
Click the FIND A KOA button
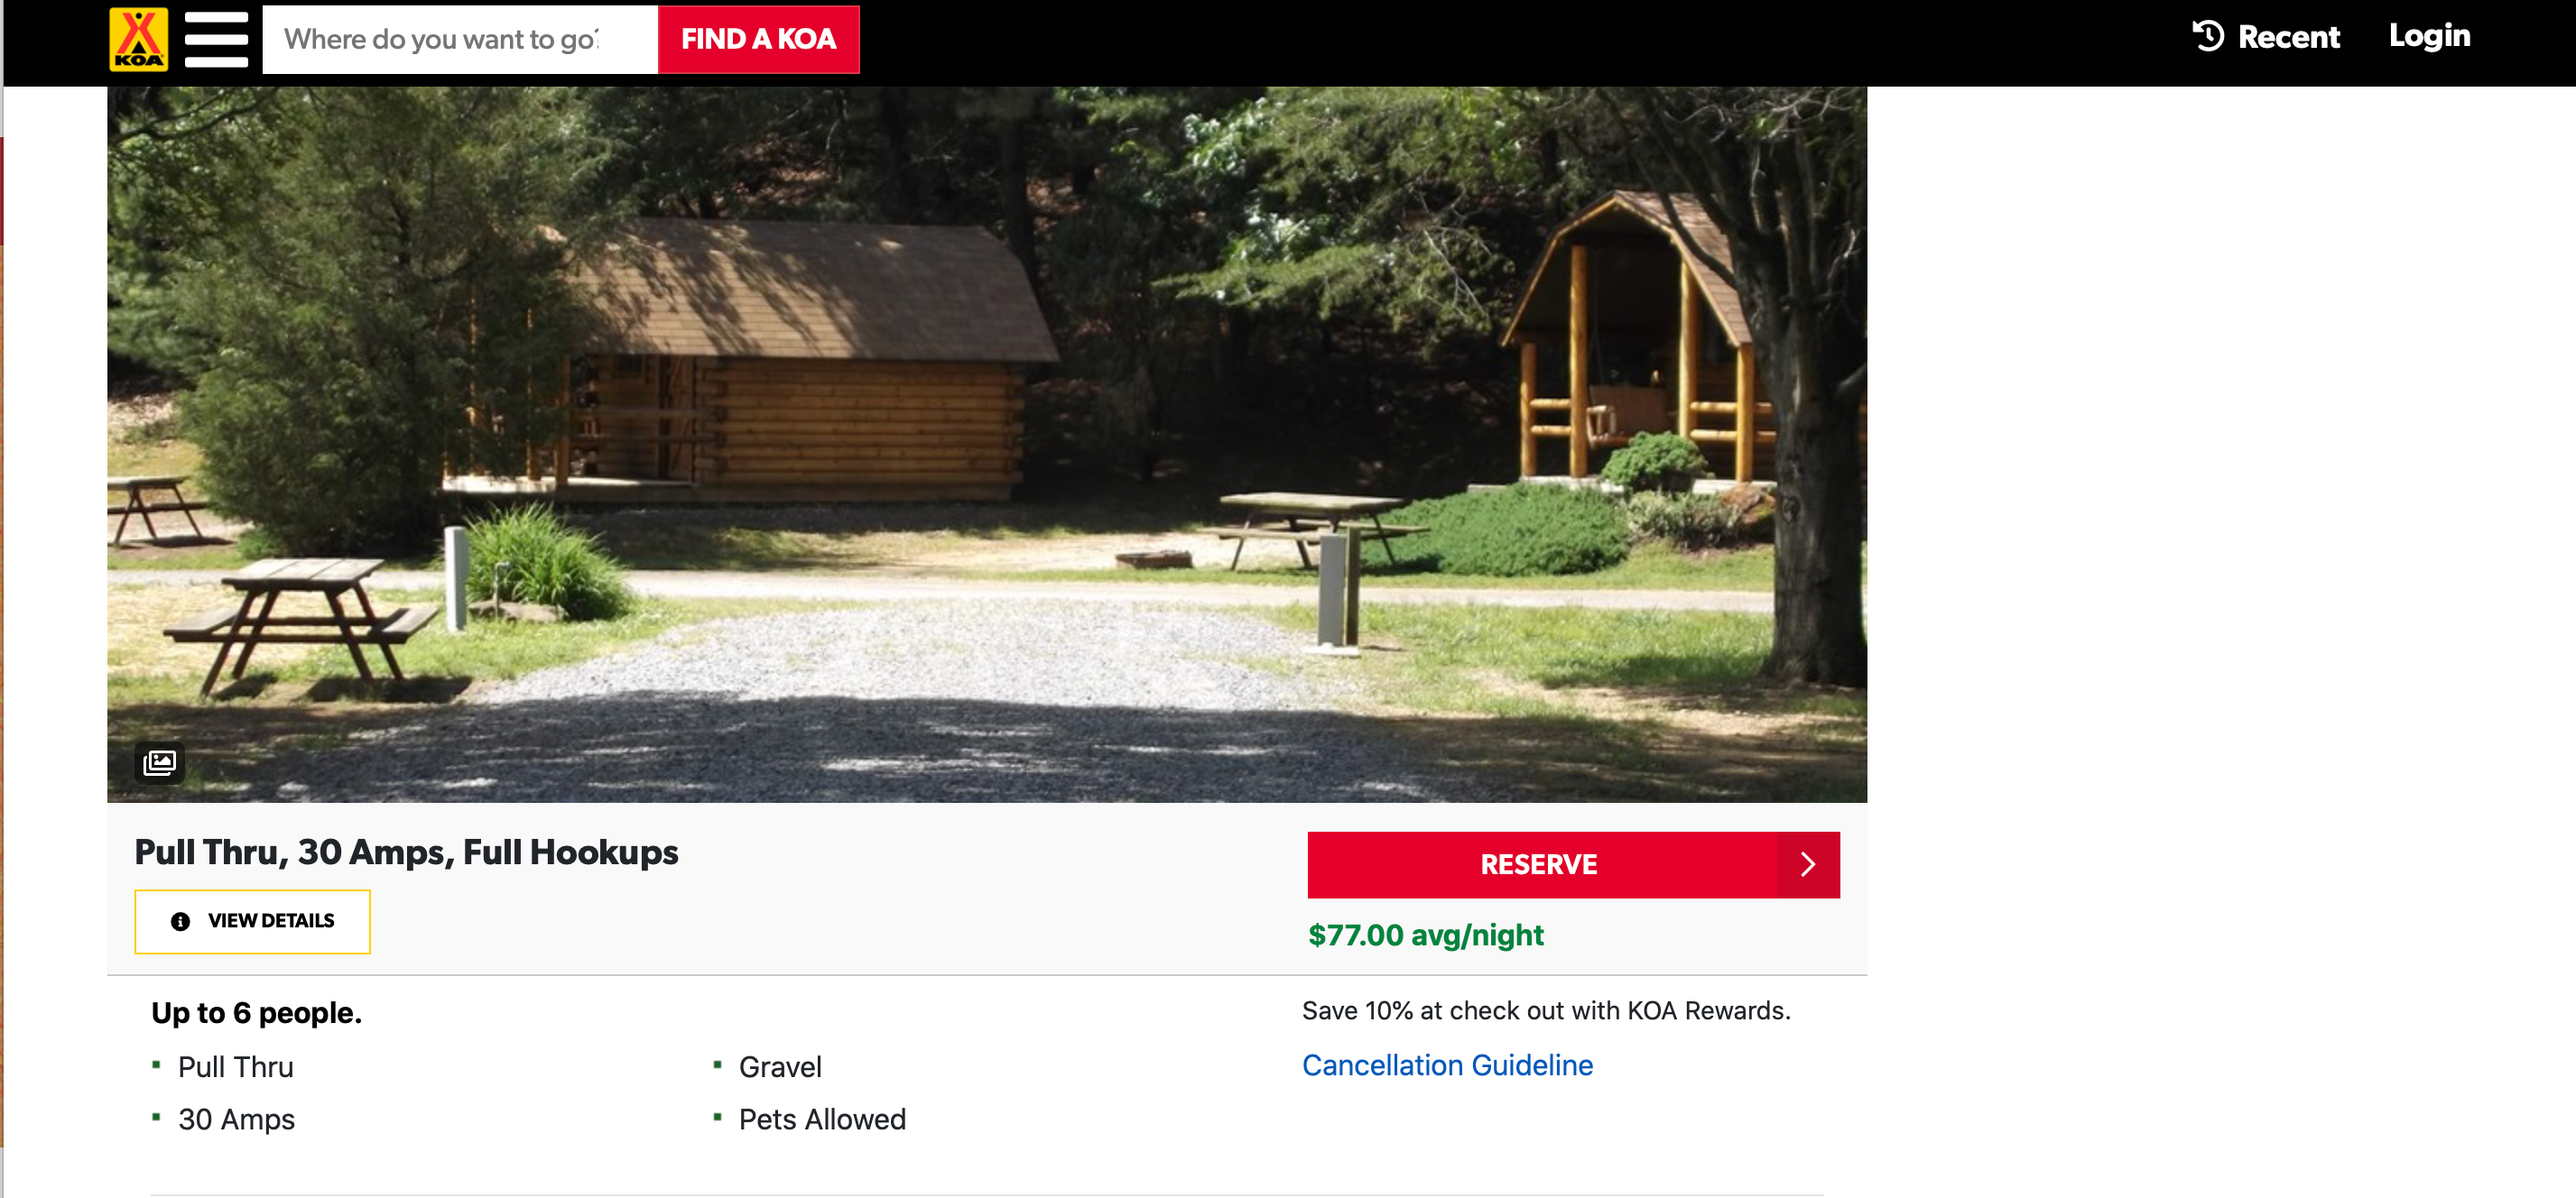758,39
